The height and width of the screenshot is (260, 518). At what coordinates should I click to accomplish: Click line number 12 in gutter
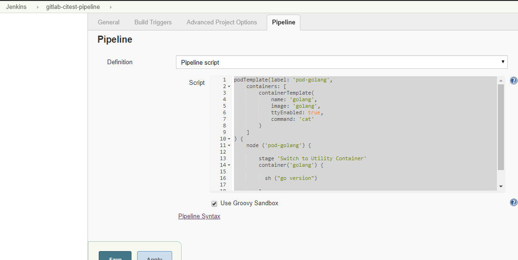coord(223,152)
